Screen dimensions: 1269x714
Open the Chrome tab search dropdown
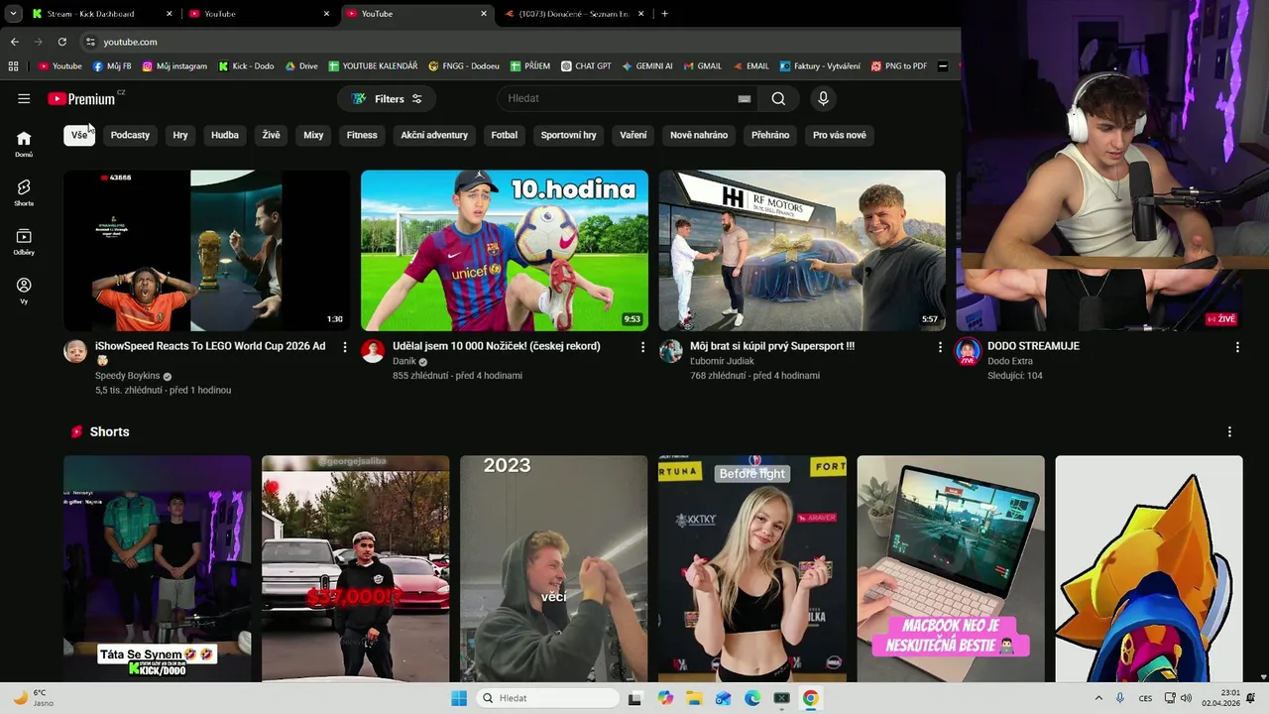tap(13, 14)
